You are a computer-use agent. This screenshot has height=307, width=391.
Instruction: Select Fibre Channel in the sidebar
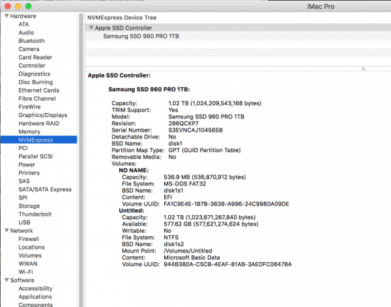coord(37,99)
